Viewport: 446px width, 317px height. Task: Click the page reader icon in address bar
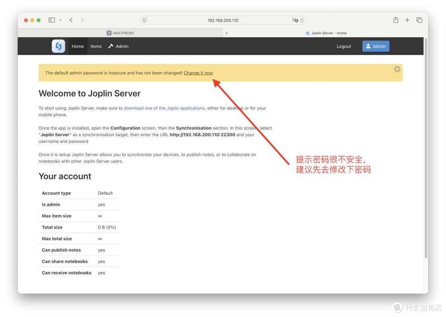coord(145,20)
